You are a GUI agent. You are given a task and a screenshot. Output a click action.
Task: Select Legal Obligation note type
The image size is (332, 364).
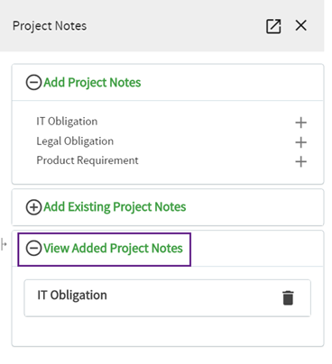coord(75,141)
